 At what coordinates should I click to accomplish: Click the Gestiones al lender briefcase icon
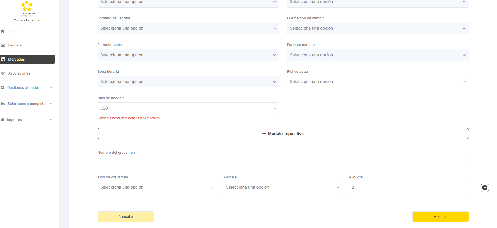(3, 87)
